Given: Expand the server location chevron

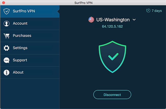Looking at the screenshot, I should [134, 20].
